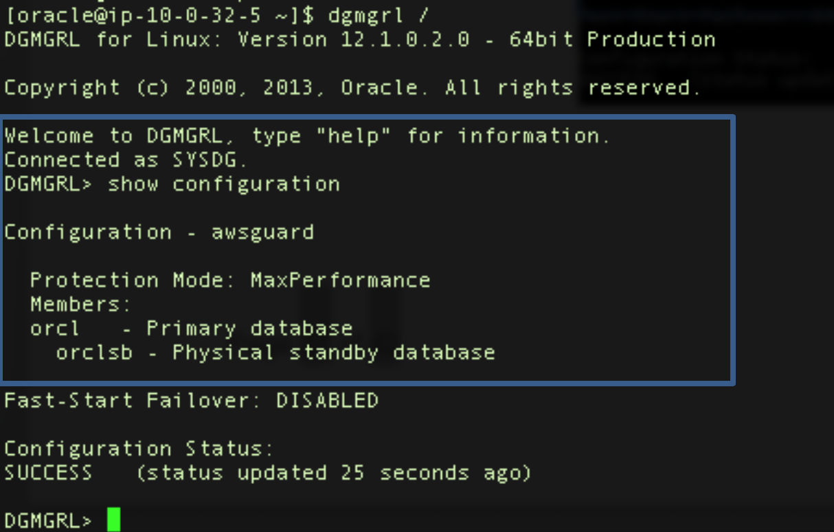Viewport: 834px width, 532px height.
Task: Click the 'show configuration' command text
Action: [x=224, y=184]
